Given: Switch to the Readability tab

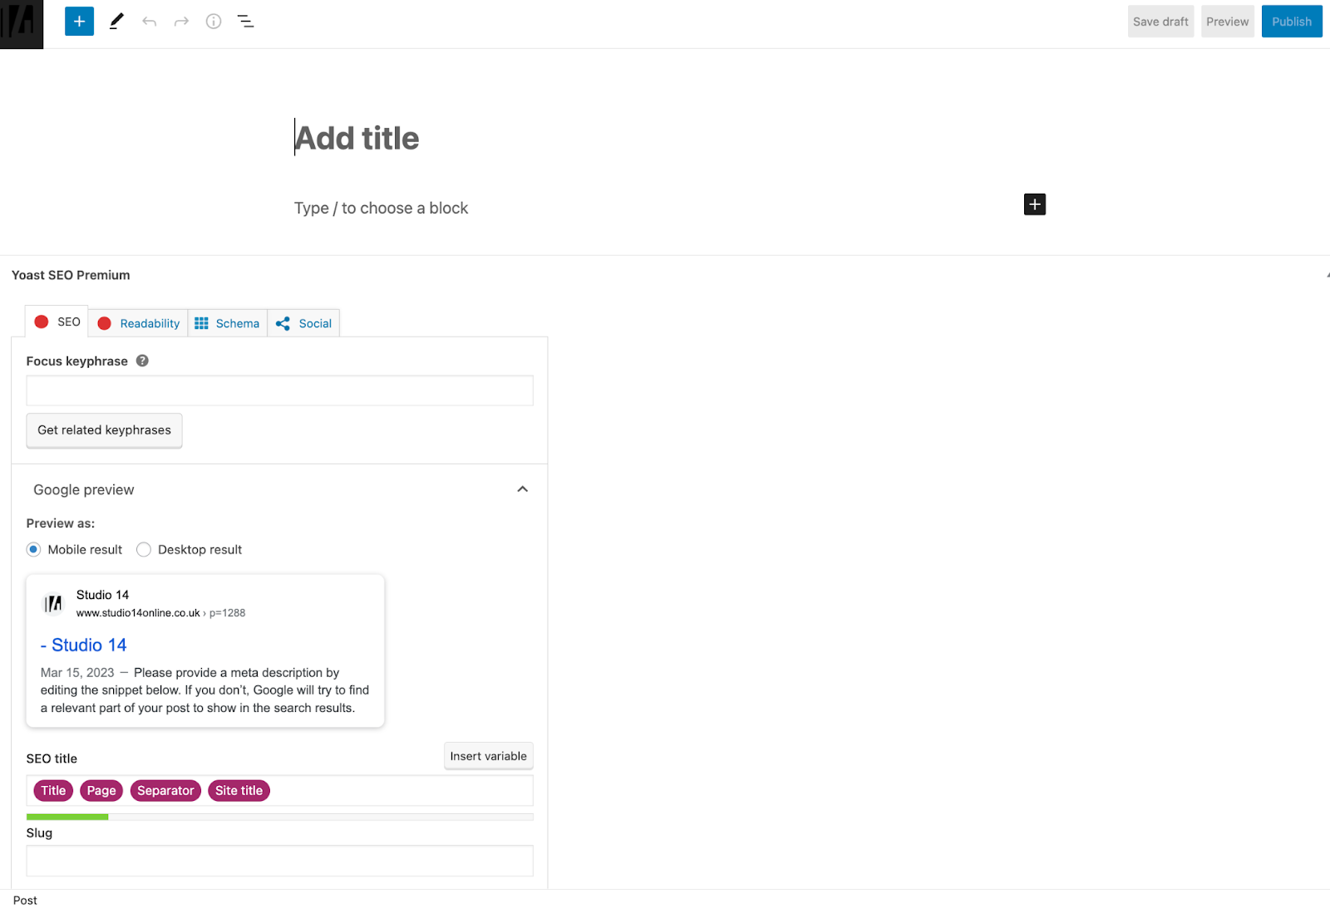Looking at the screenshot, I should (x=138, y=323).
